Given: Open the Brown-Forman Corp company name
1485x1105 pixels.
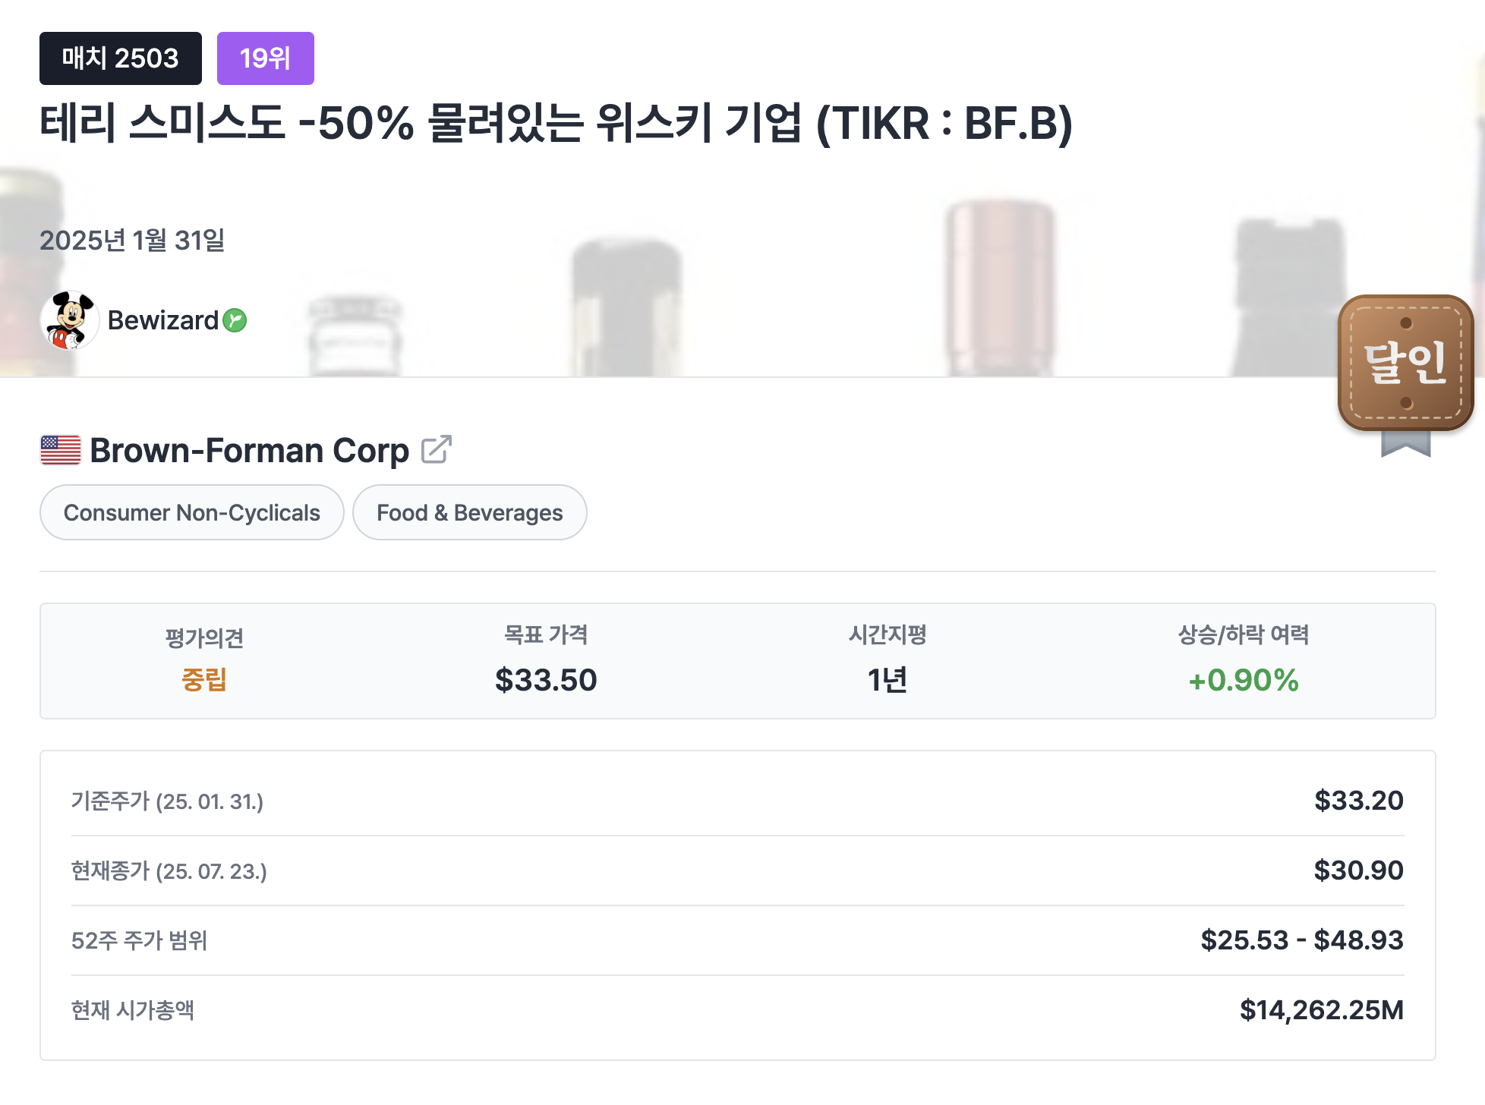Looking at the screenshot, I should (249, 450).
